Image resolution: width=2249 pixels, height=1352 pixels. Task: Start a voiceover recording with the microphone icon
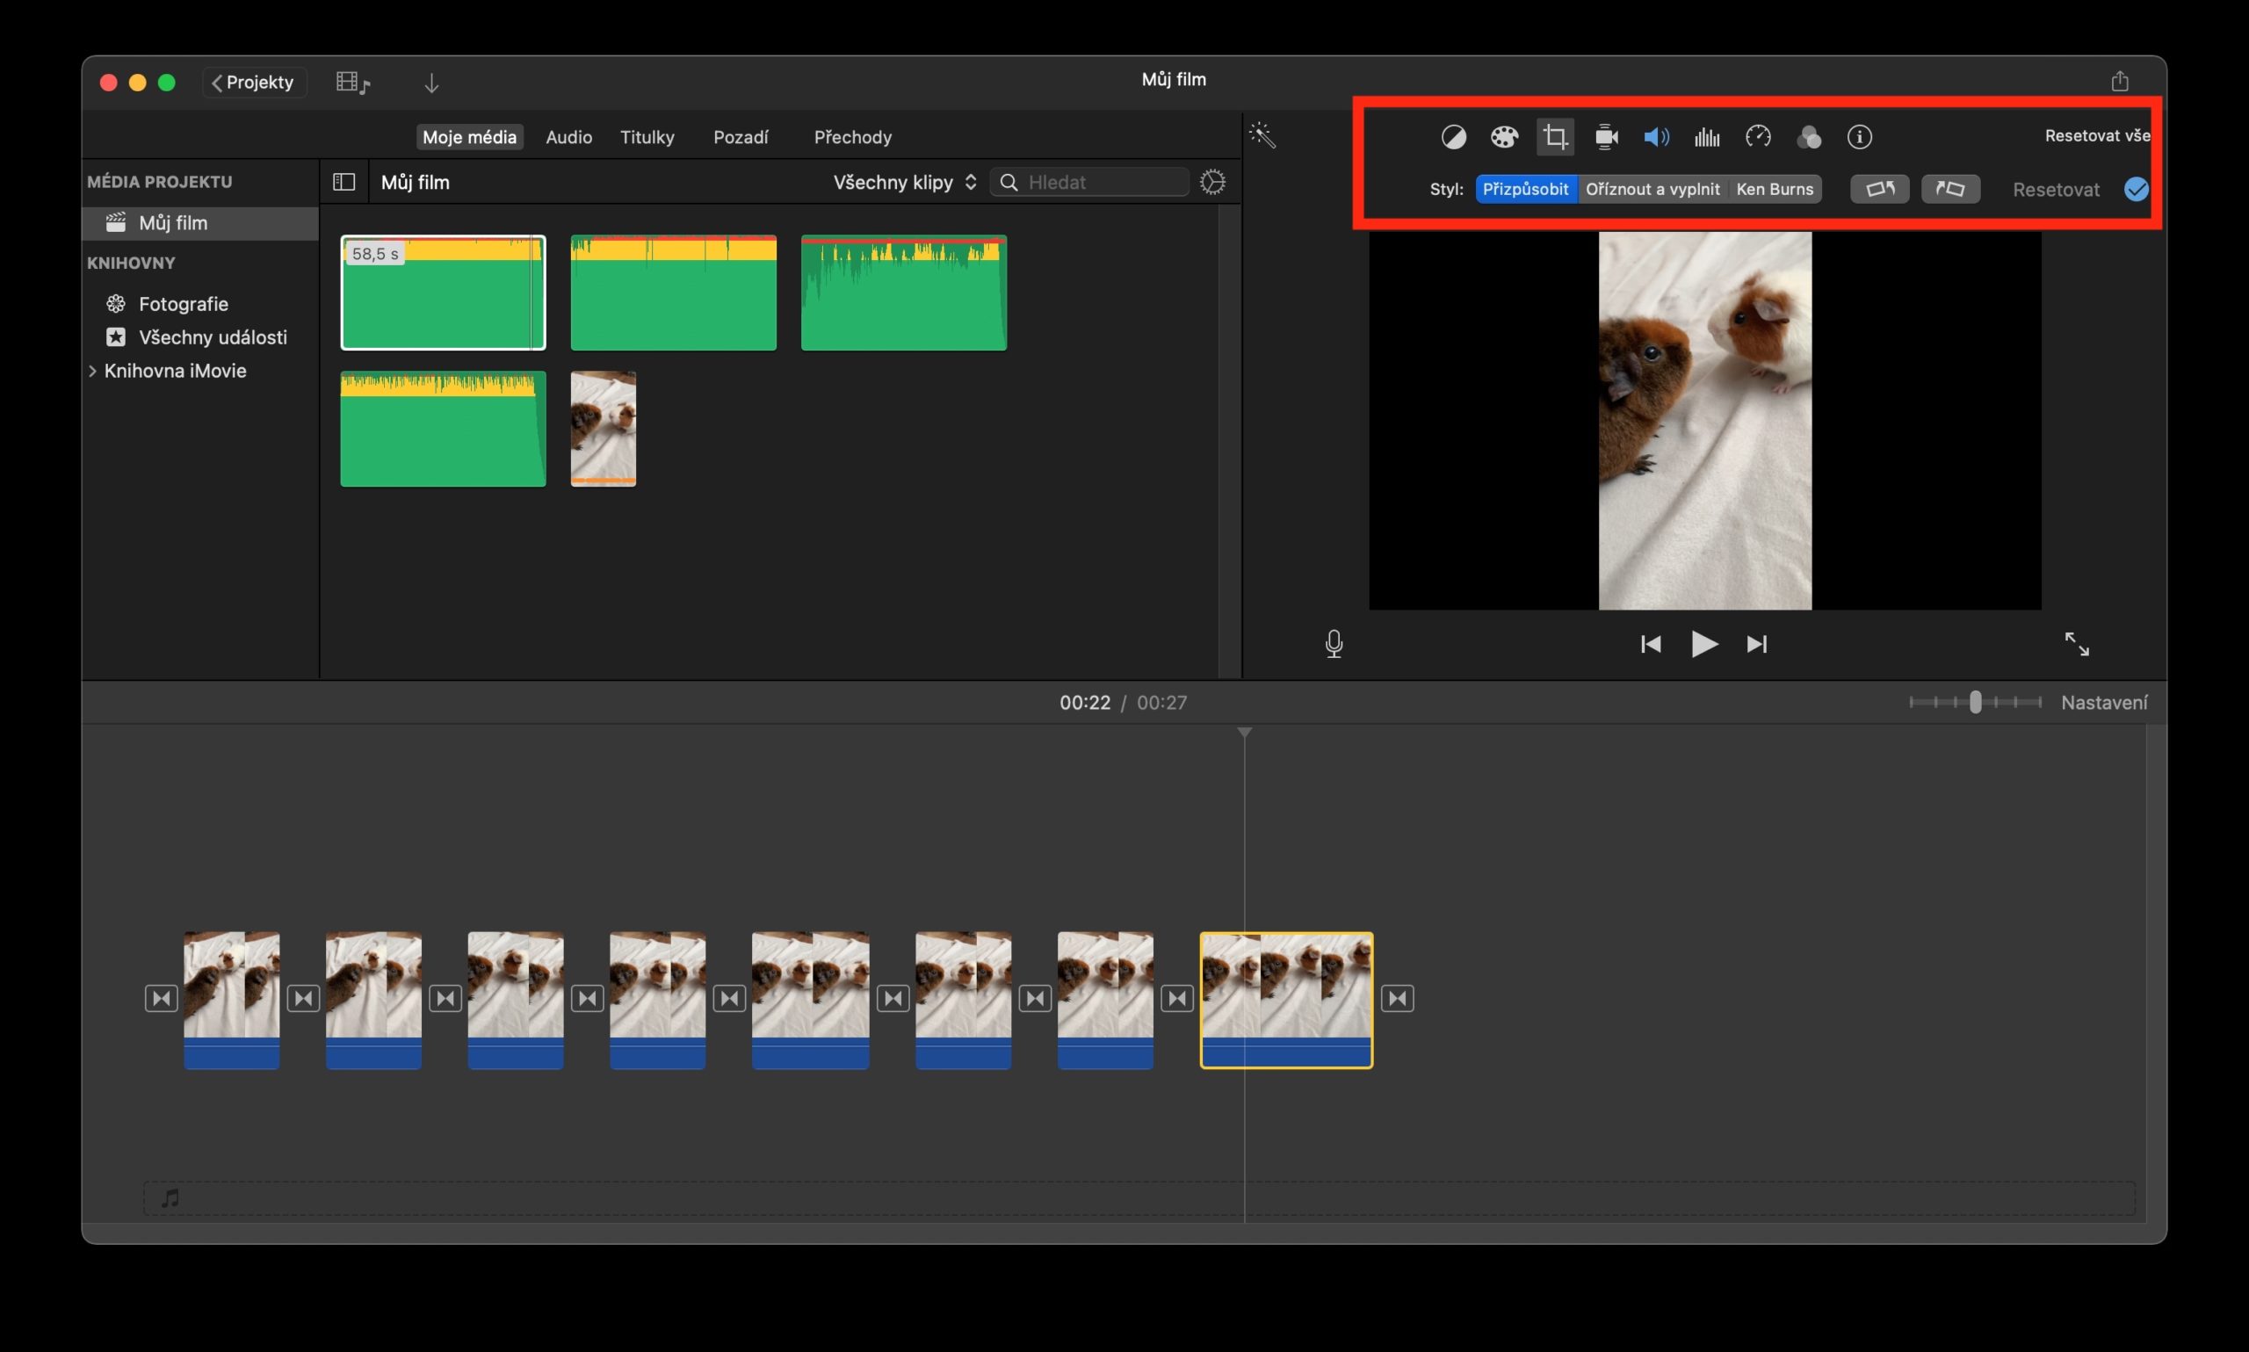(1334, 644)
